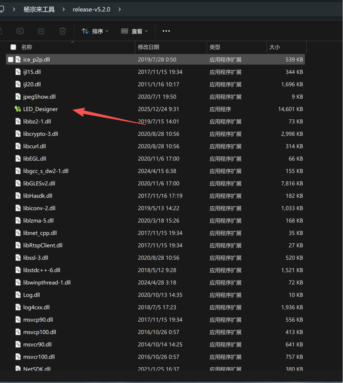Screen dimensions: 343x383
Task: Click the Share icon in the toolbar
Action: click(41, 31)
